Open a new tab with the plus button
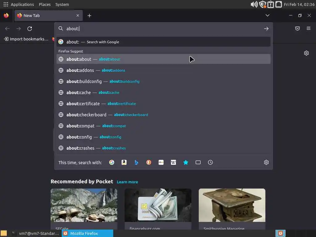Viewport: 316px width, 237px height. pos(89,15)
